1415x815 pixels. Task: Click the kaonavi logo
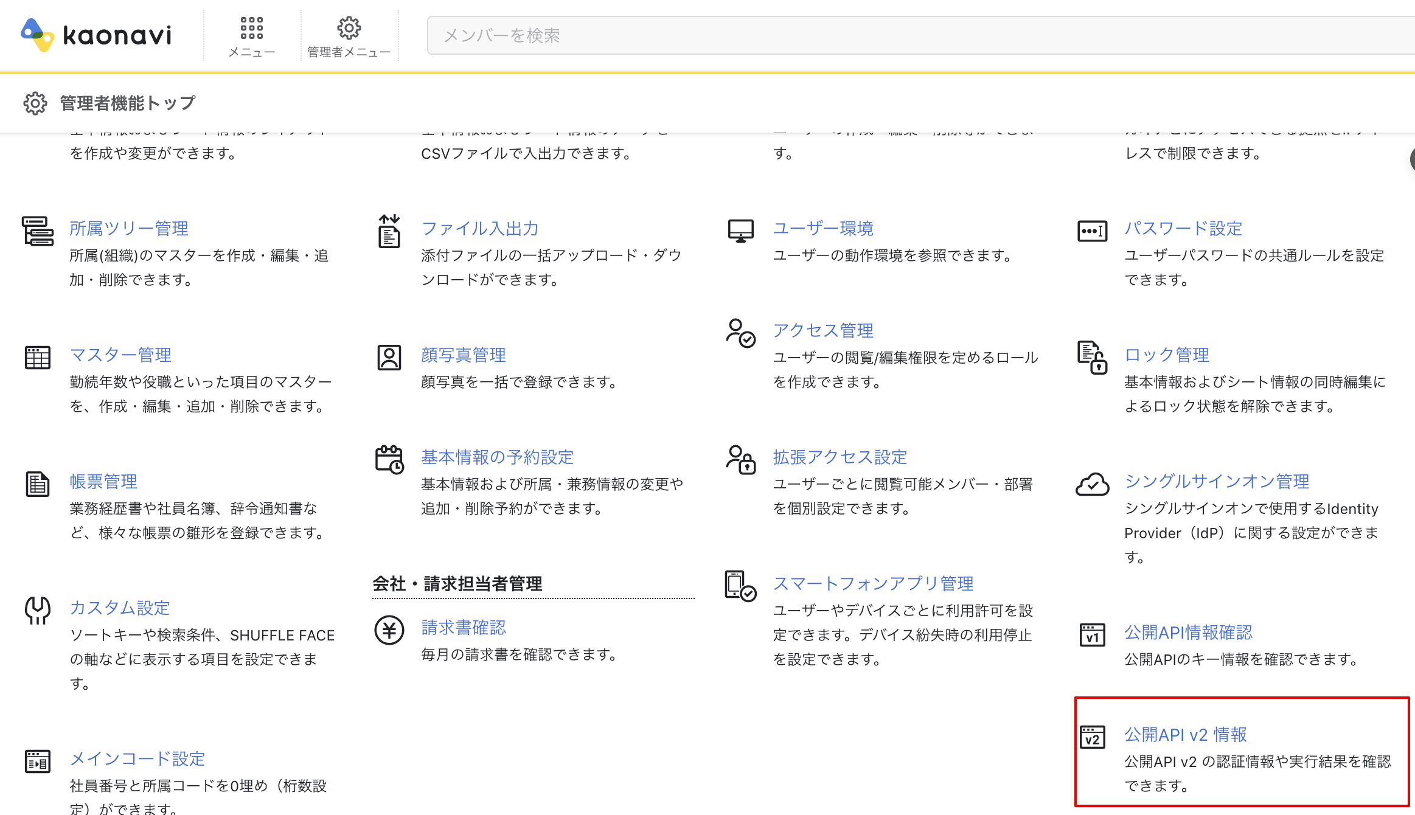coord(96,35)
